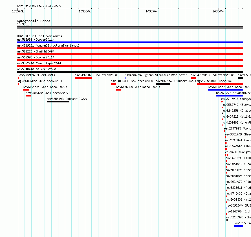Open nsv6476300 (Sedlazeck2020) variant
This screenshot has width=251, height=237.
[138, 87]
